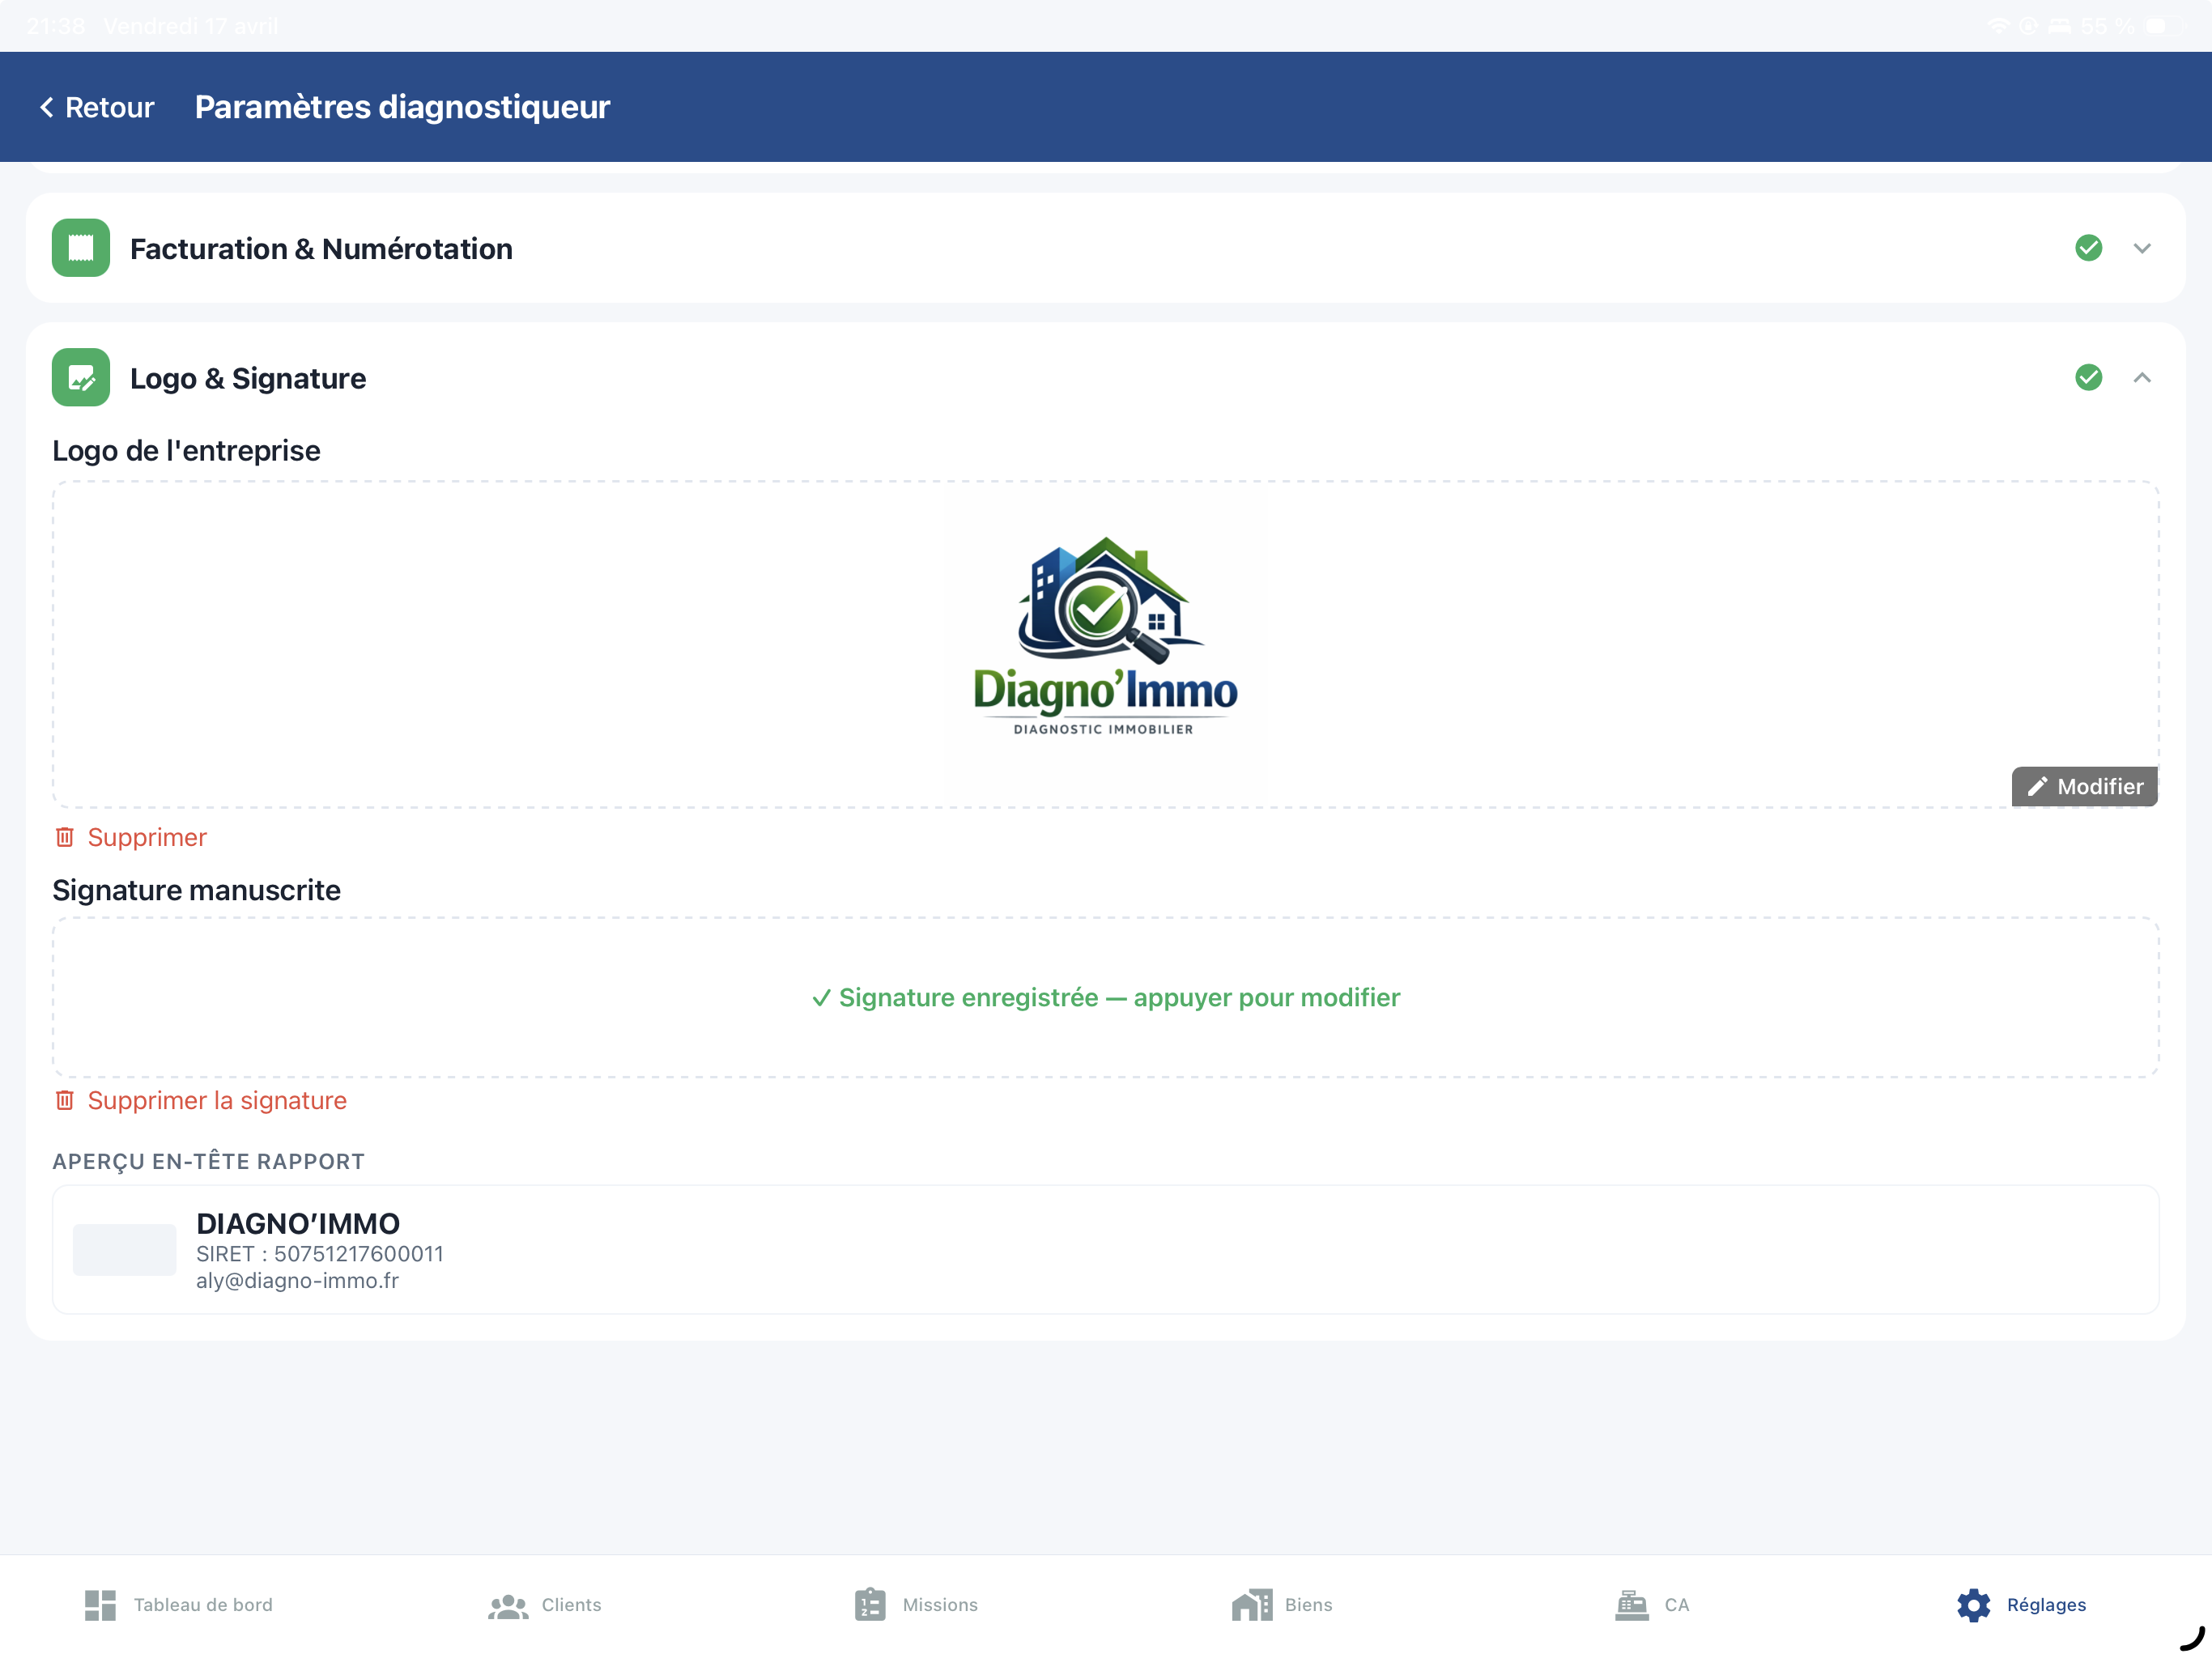Collapse the Logo & Signature section

click(x=2143, y=377)
